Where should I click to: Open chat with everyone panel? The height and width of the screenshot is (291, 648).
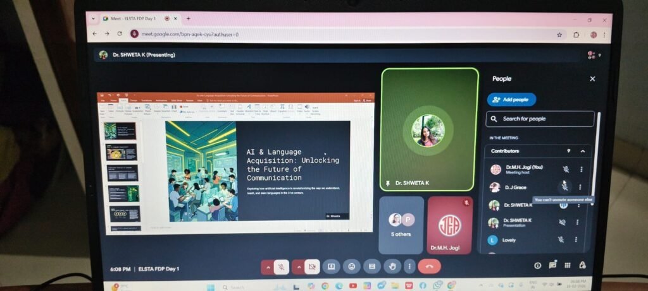552,266
